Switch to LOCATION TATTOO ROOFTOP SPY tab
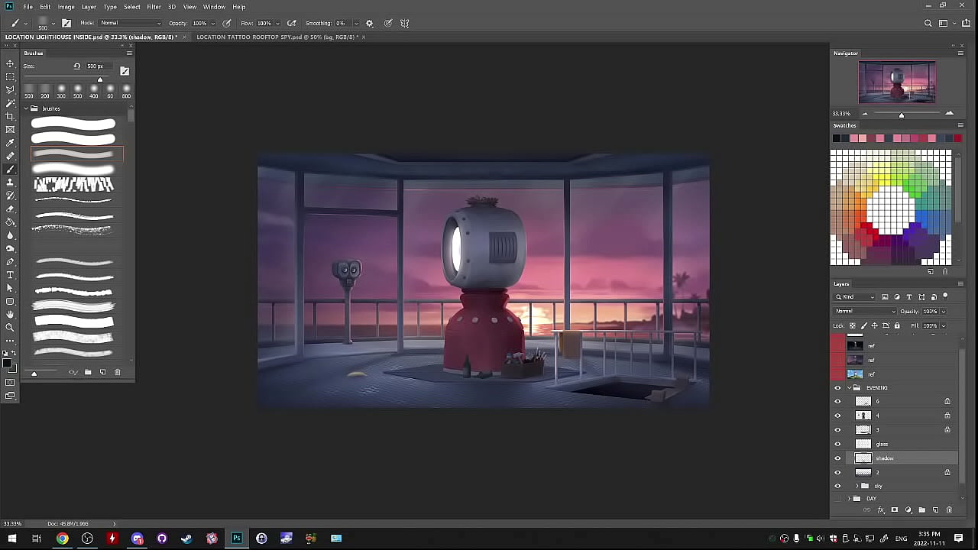This screenshot has width=978, height=550. point(278,37)
